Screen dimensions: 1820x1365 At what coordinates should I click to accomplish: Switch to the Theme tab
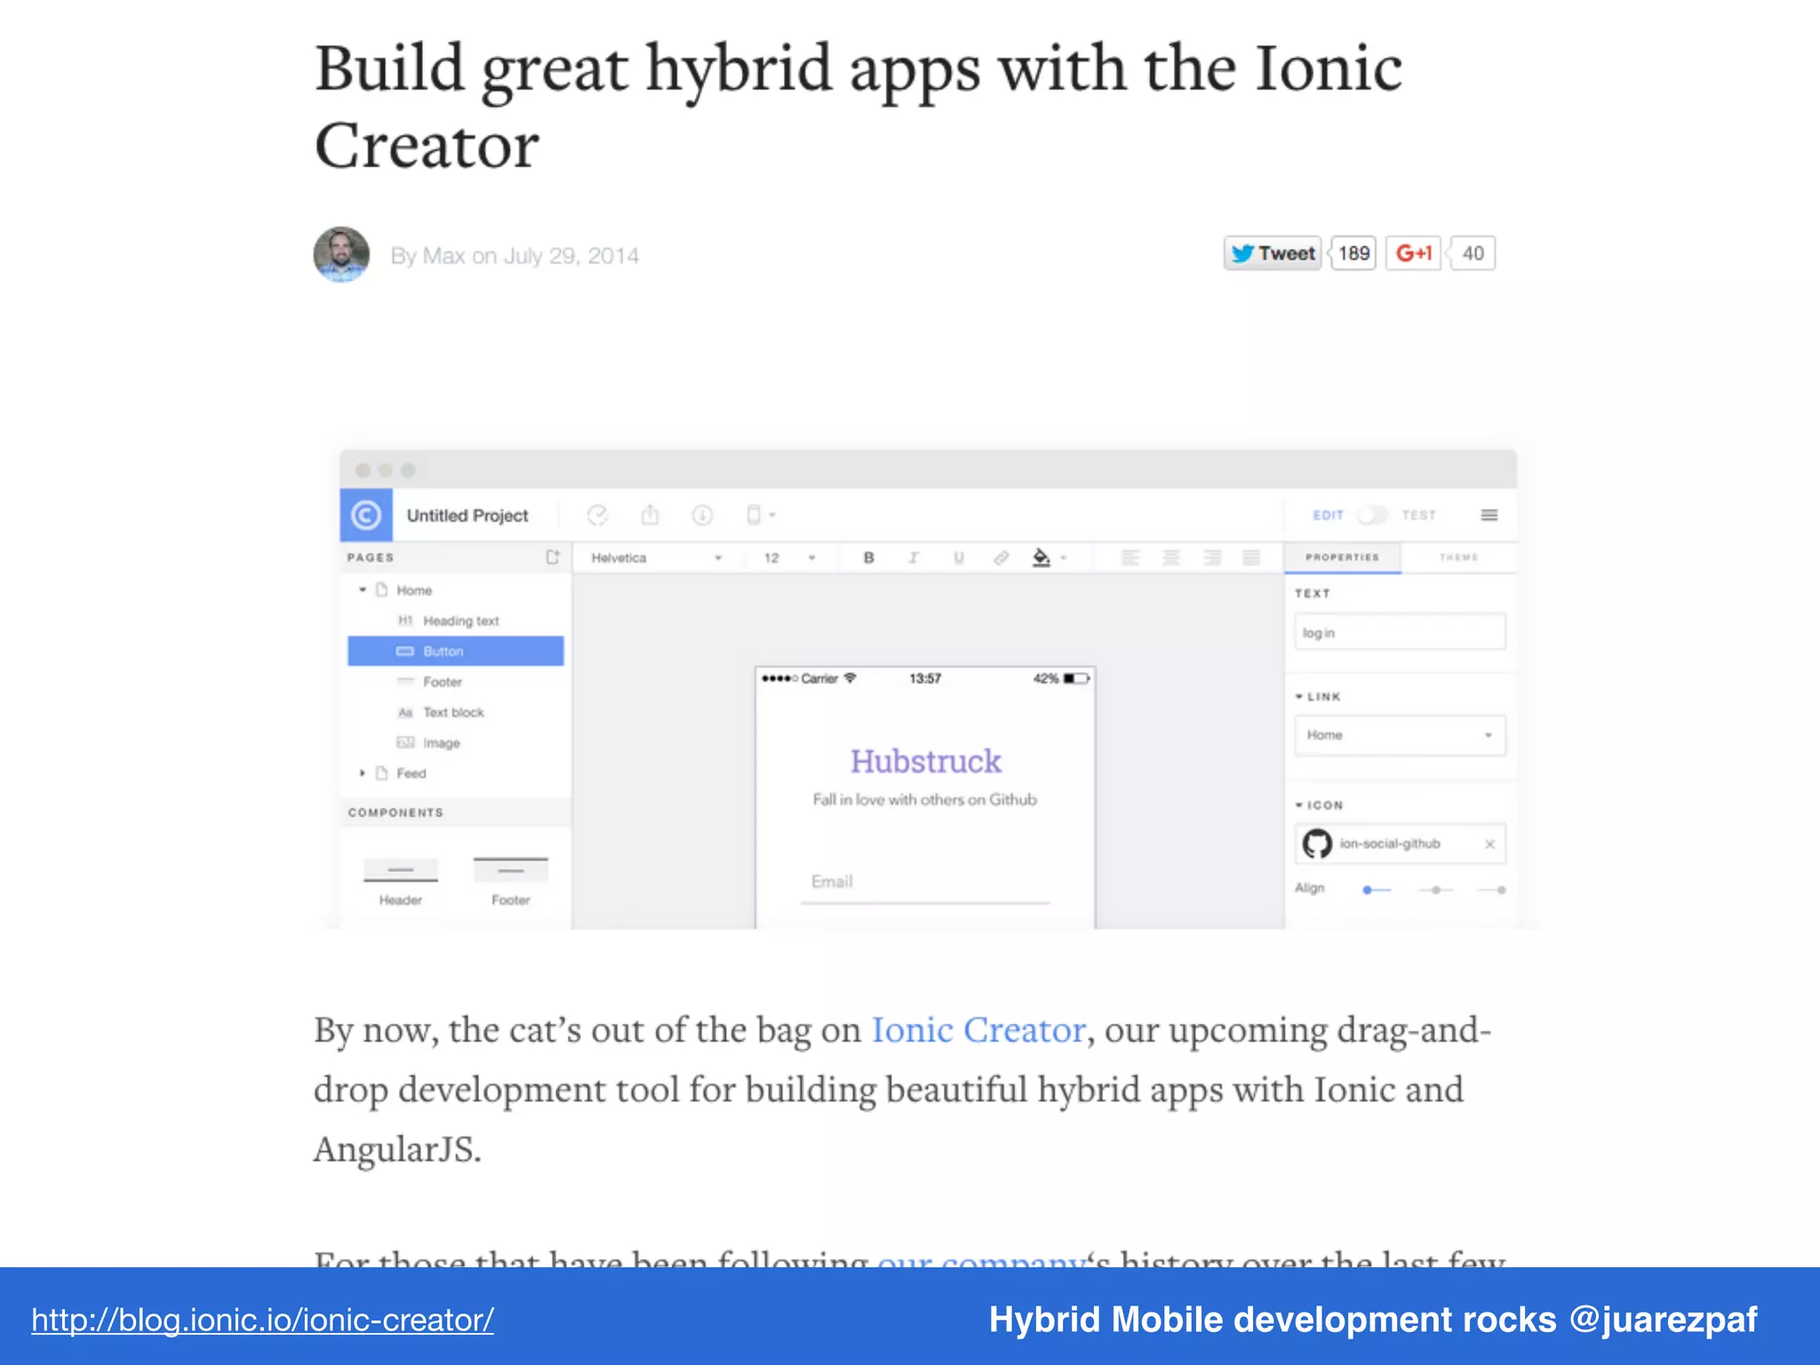1459,557
